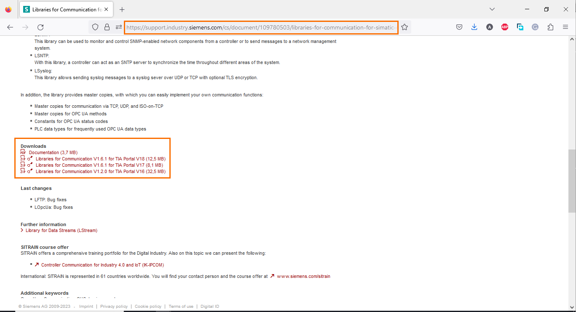
Task: Open the Digital ID footer link
Action: tap(210, 307)
